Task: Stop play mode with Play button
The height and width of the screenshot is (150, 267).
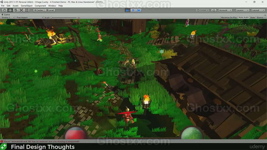Action: [127, 10]
